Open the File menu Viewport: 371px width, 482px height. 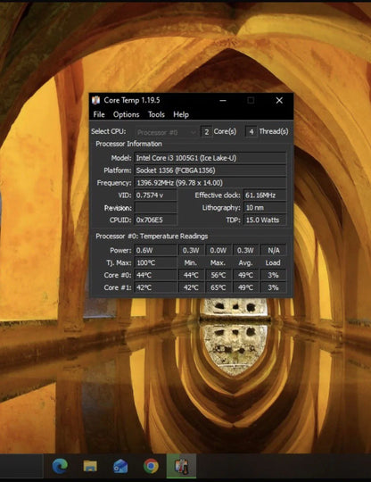[x=99, y=114]
